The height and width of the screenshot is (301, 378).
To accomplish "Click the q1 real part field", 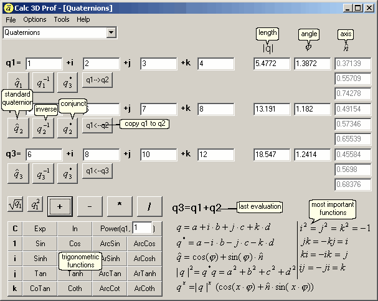I will click(x=44, y=64).
